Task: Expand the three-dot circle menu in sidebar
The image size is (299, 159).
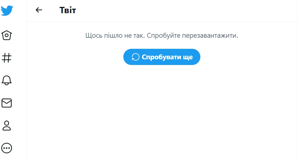Action: click(x=7, y=148)
